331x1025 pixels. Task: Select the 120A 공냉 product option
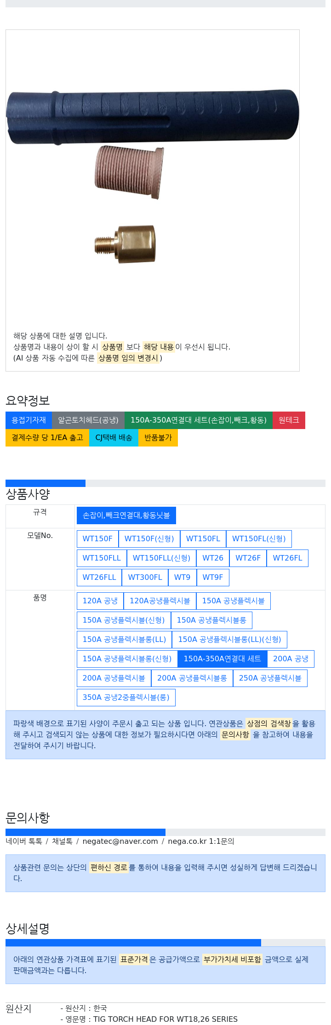click(x=100, y=601)
